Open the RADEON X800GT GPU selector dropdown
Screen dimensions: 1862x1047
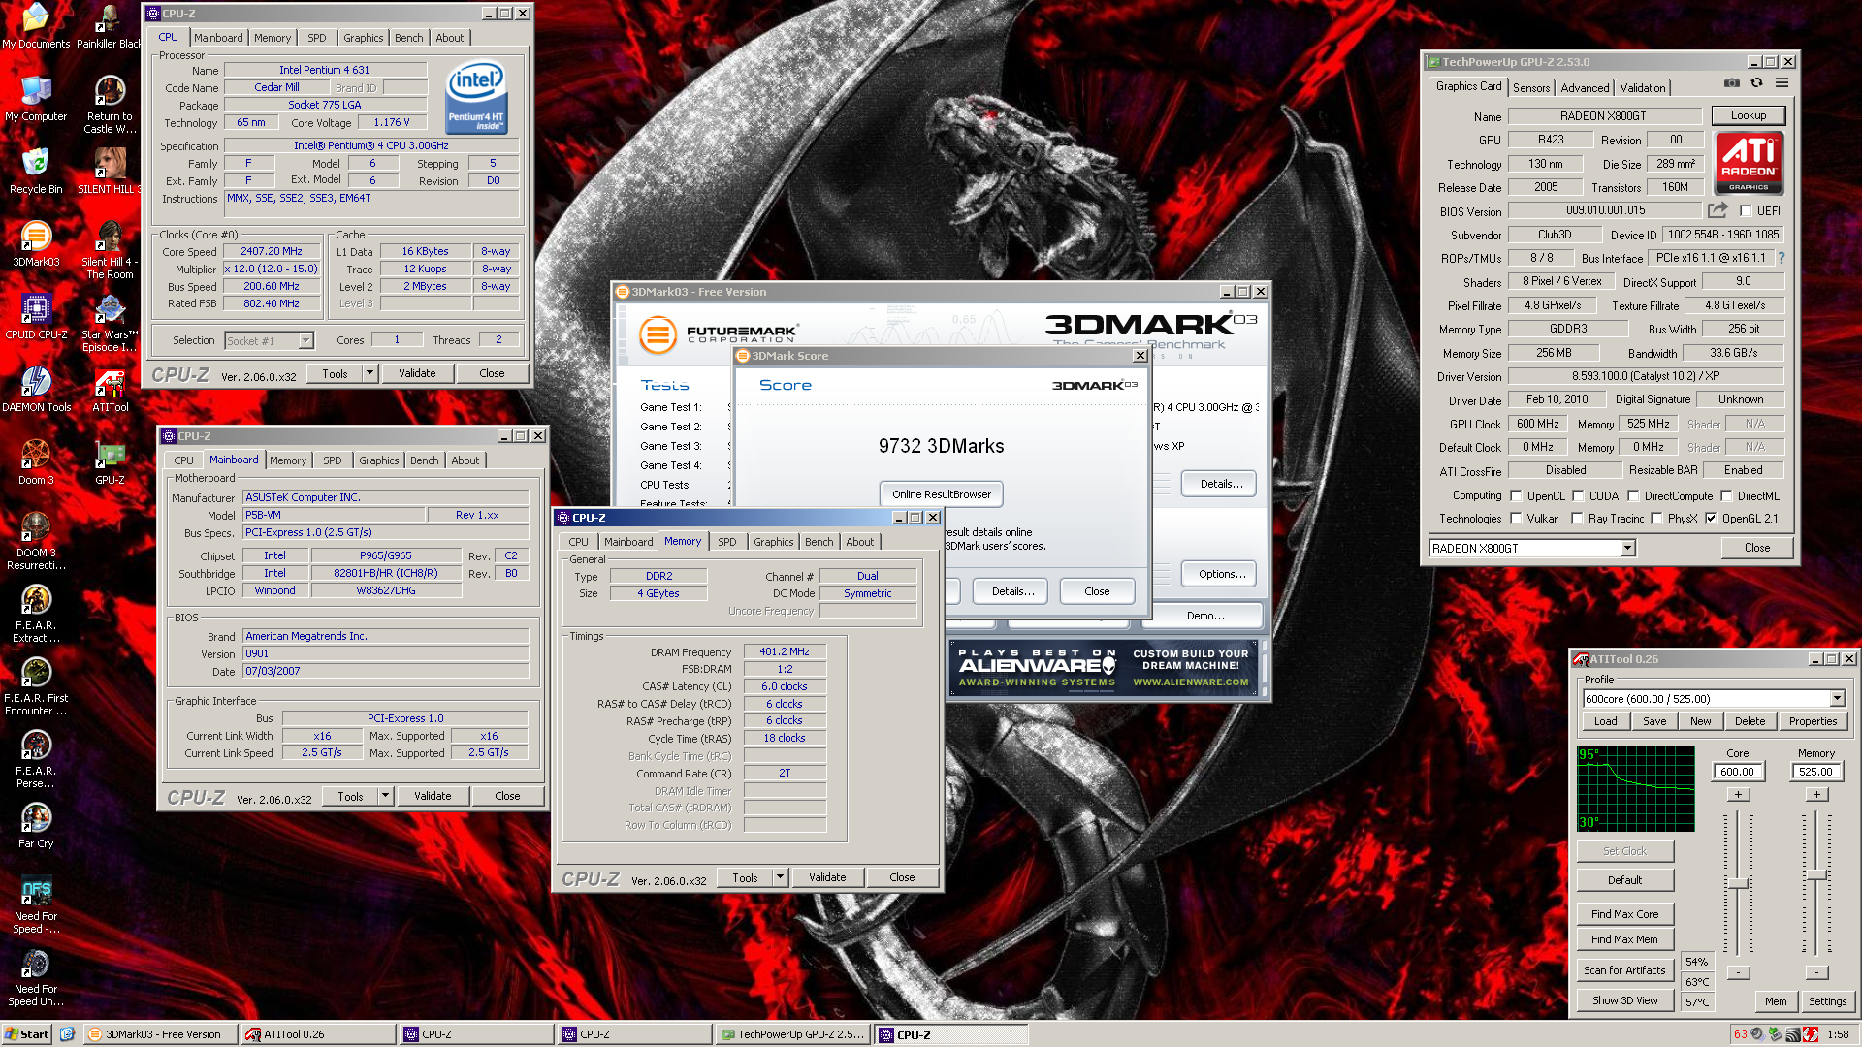(1628, 549)
